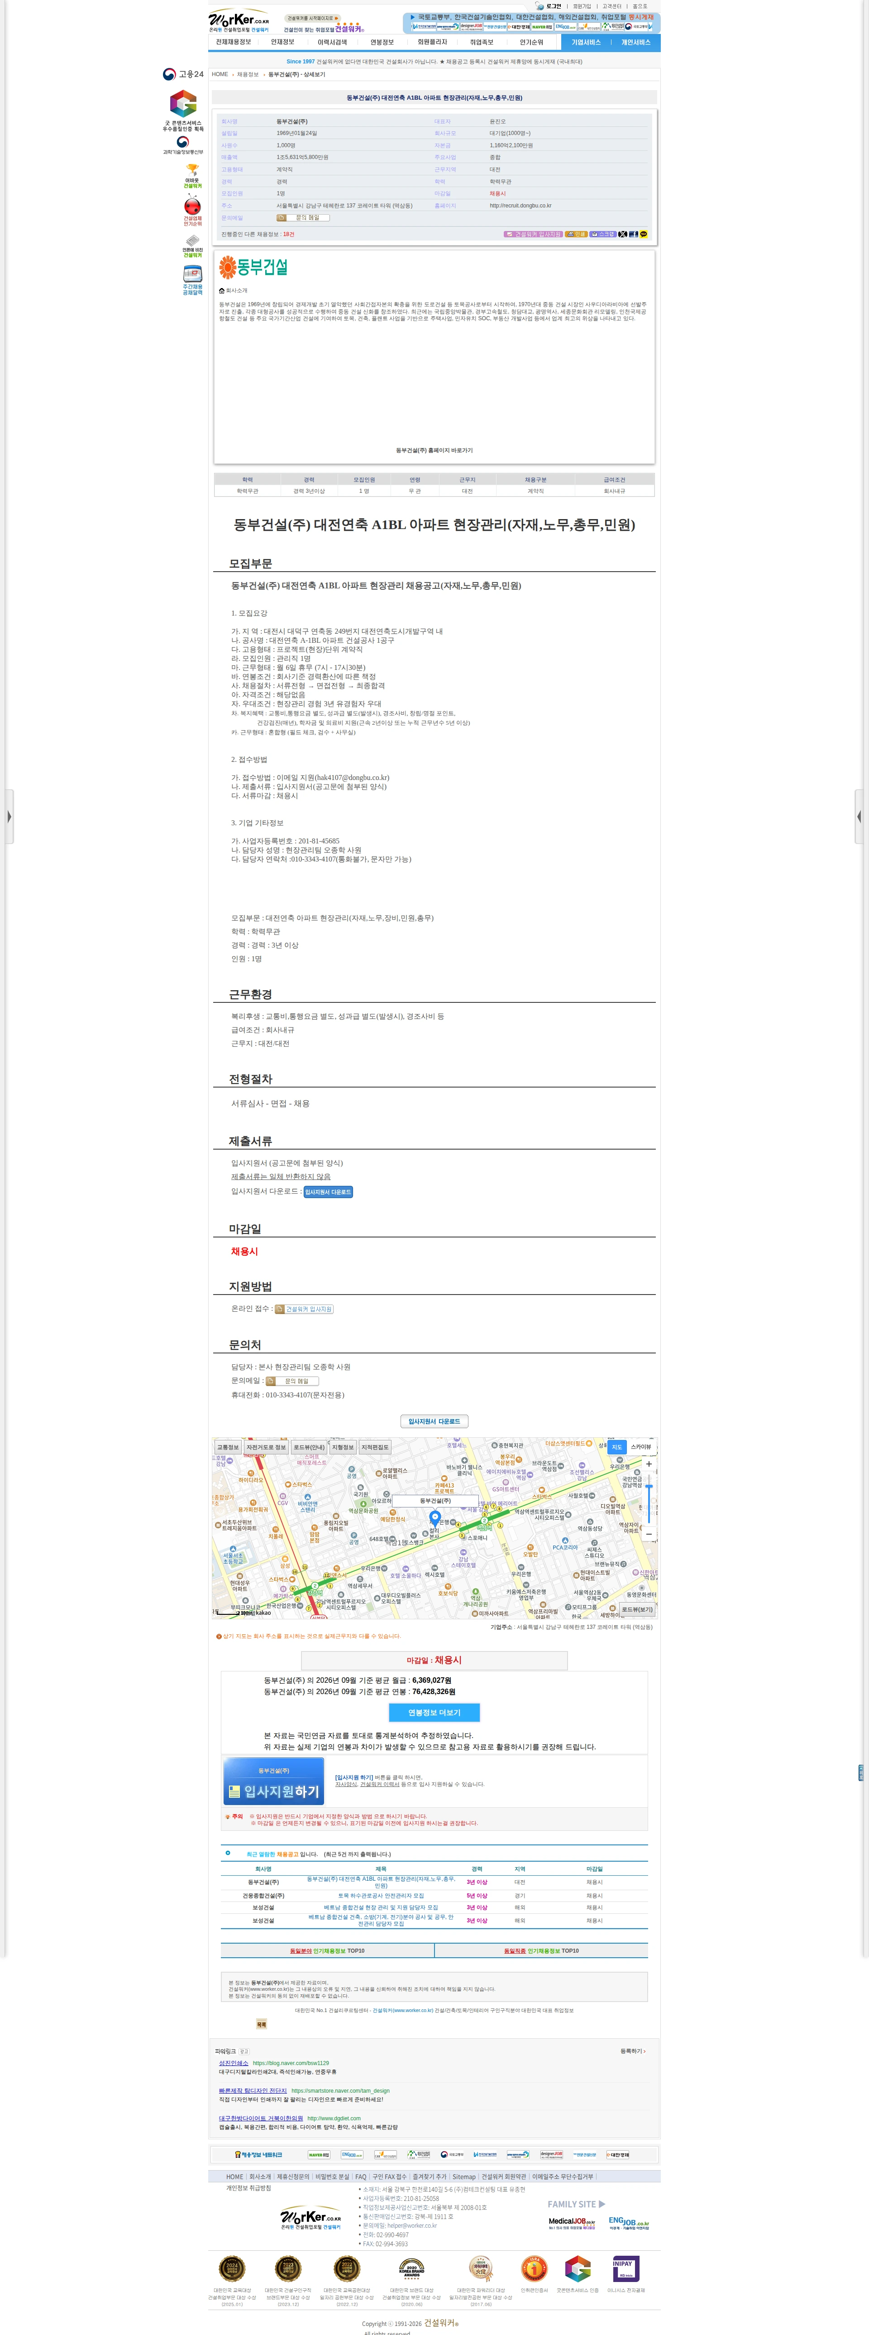Click the 문의 메일 button in company info

coord(303,217)
